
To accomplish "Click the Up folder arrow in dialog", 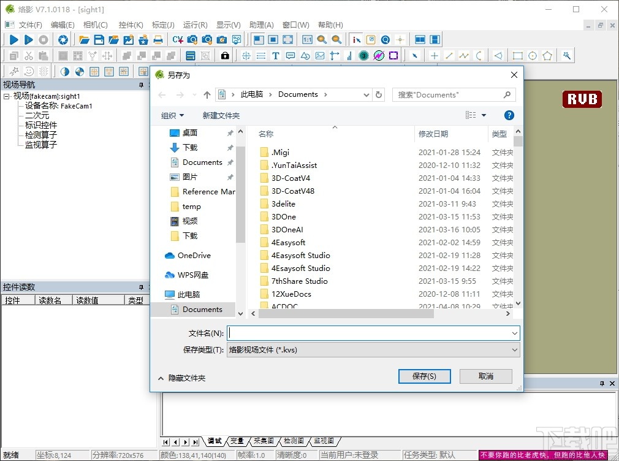I will click(207, 95).
